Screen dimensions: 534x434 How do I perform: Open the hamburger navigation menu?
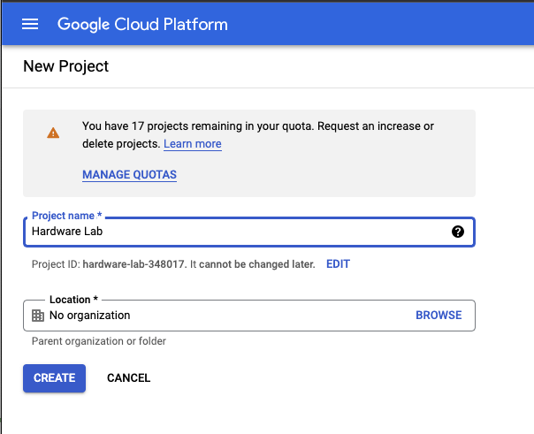point(30,24)
